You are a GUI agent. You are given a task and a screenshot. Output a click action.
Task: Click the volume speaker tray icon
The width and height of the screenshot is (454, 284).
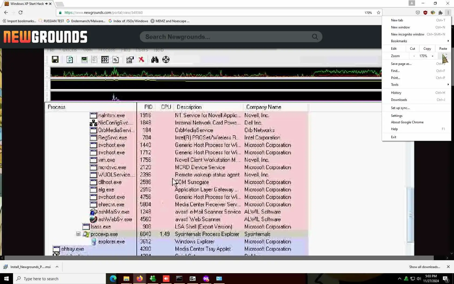[x=419, y=279]
